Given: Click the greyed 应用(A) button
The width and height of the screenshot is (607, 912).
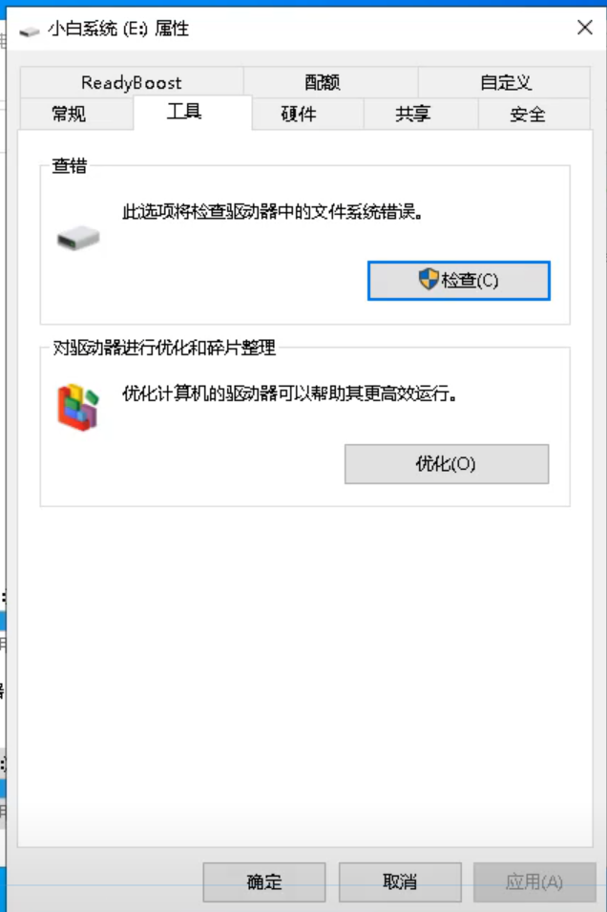Looking at the screenshot, I should (534, 881).
